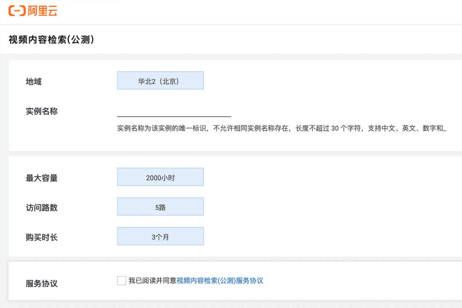This screenshot has height=308, width=462.
Task: Select max capacity 2000小时
Action: pyautogui.click(x=160, y=177)
